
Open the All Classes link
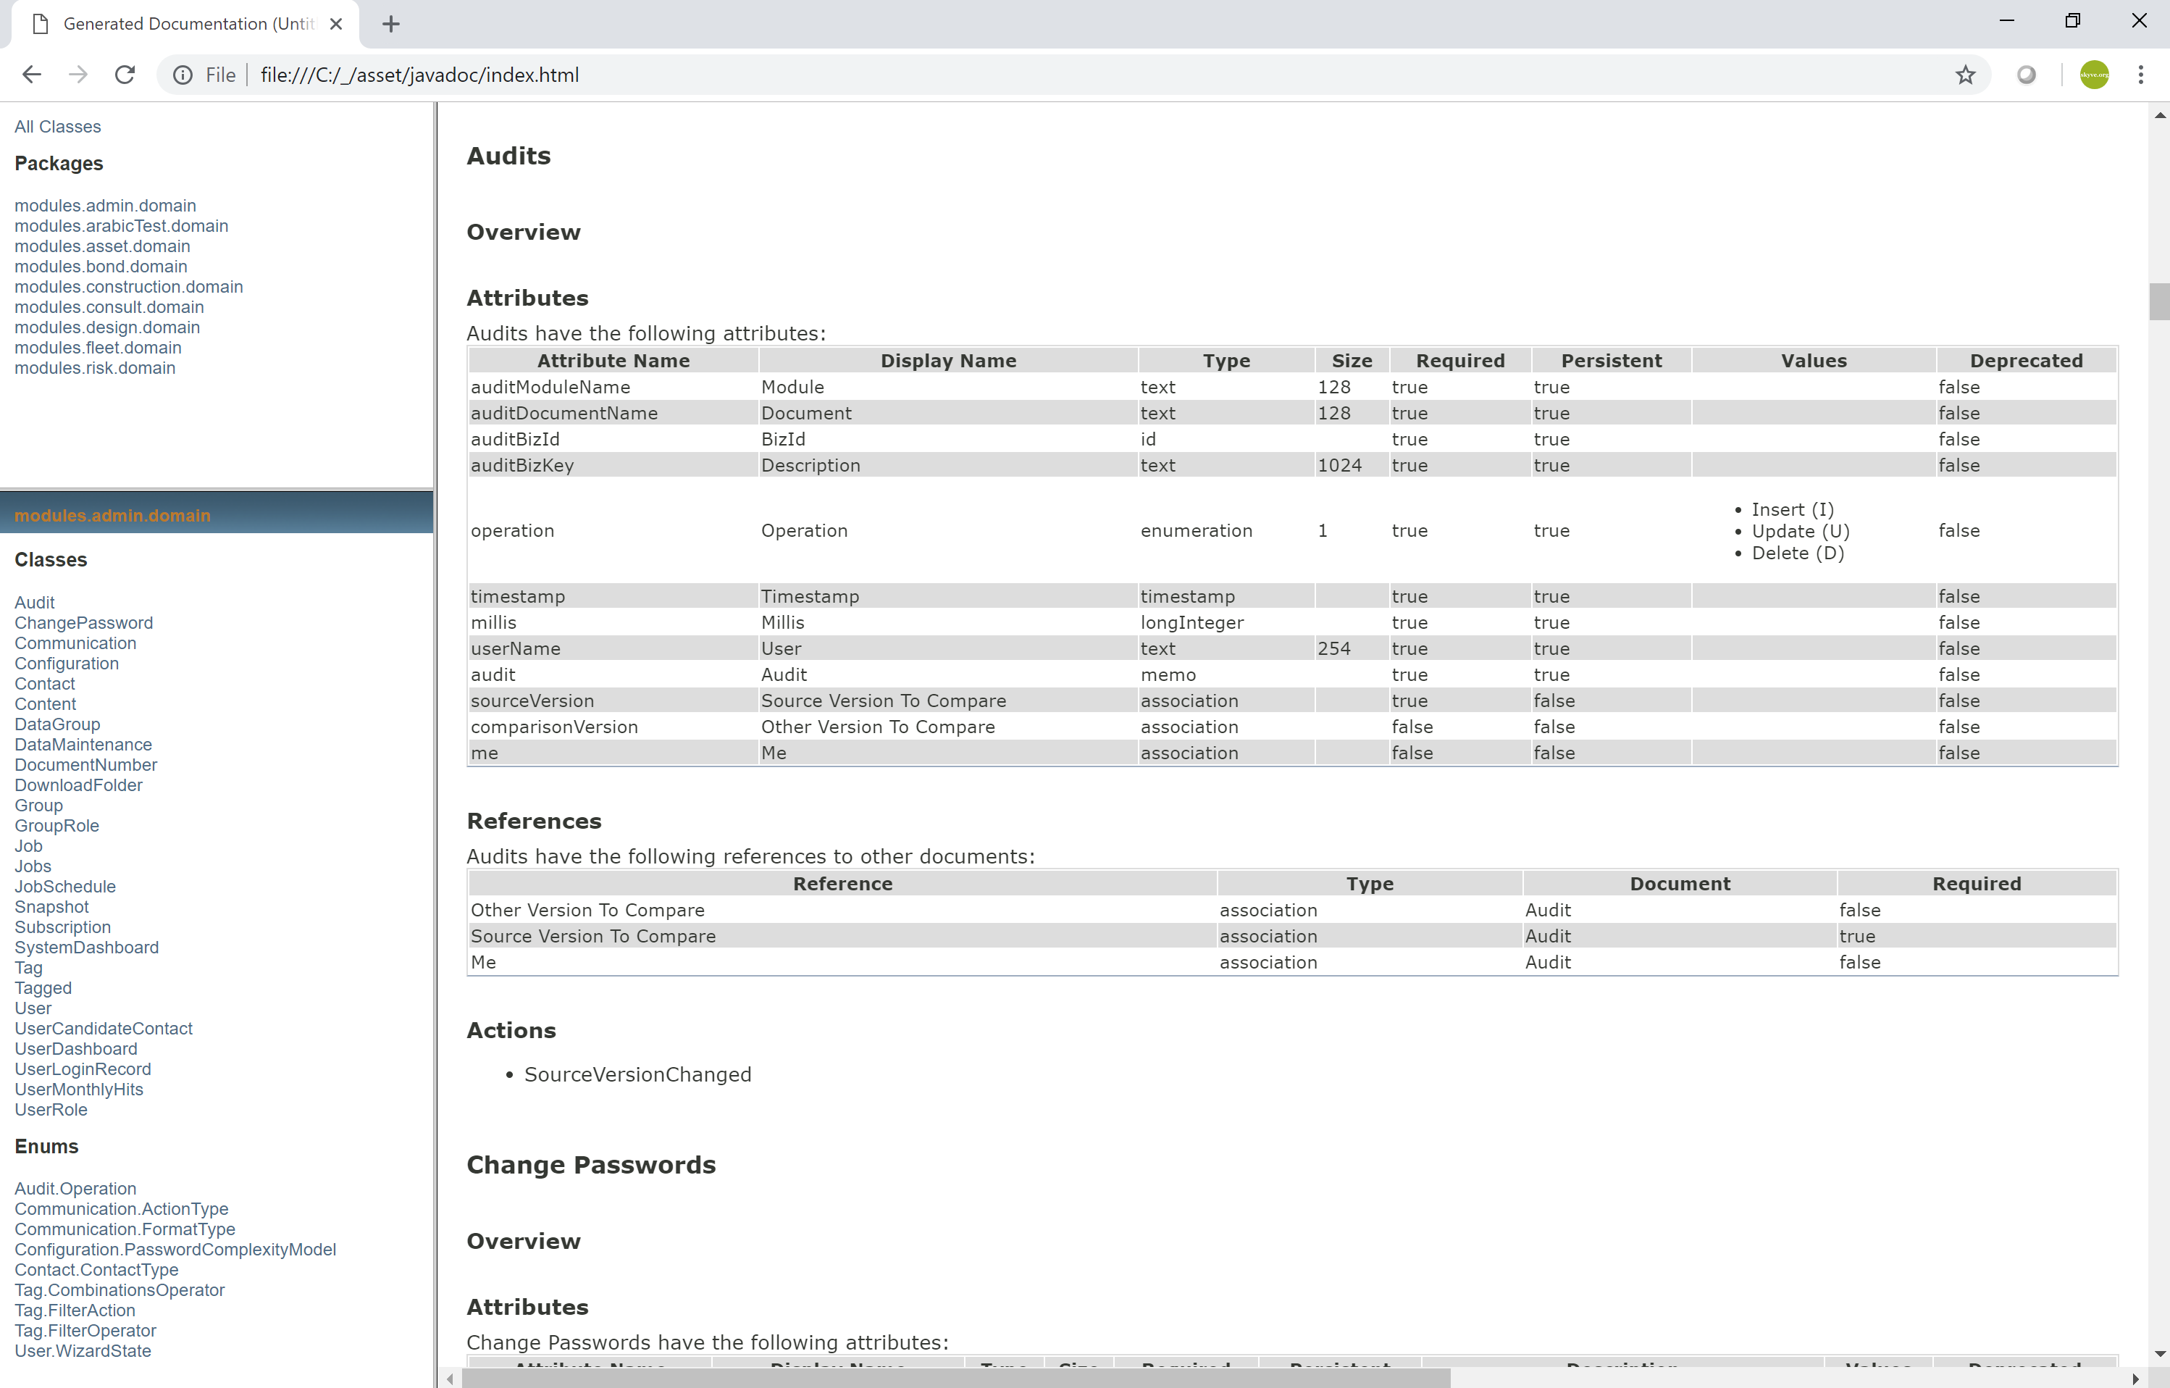click(58, 127)
